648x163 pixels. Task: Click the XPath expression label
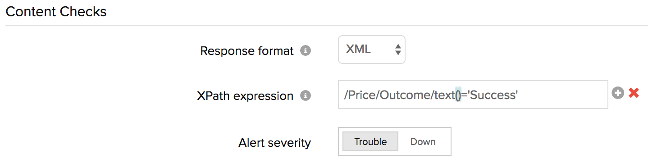pos(245,96)
